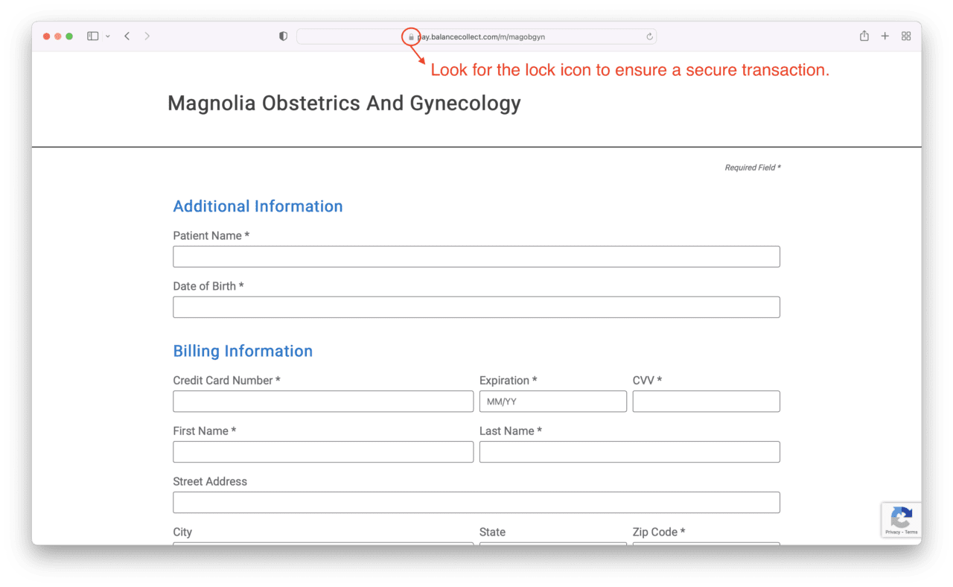Reload the payment page
Screen dimensions: 953x587
pyautogui.click(x=648, y=37)
